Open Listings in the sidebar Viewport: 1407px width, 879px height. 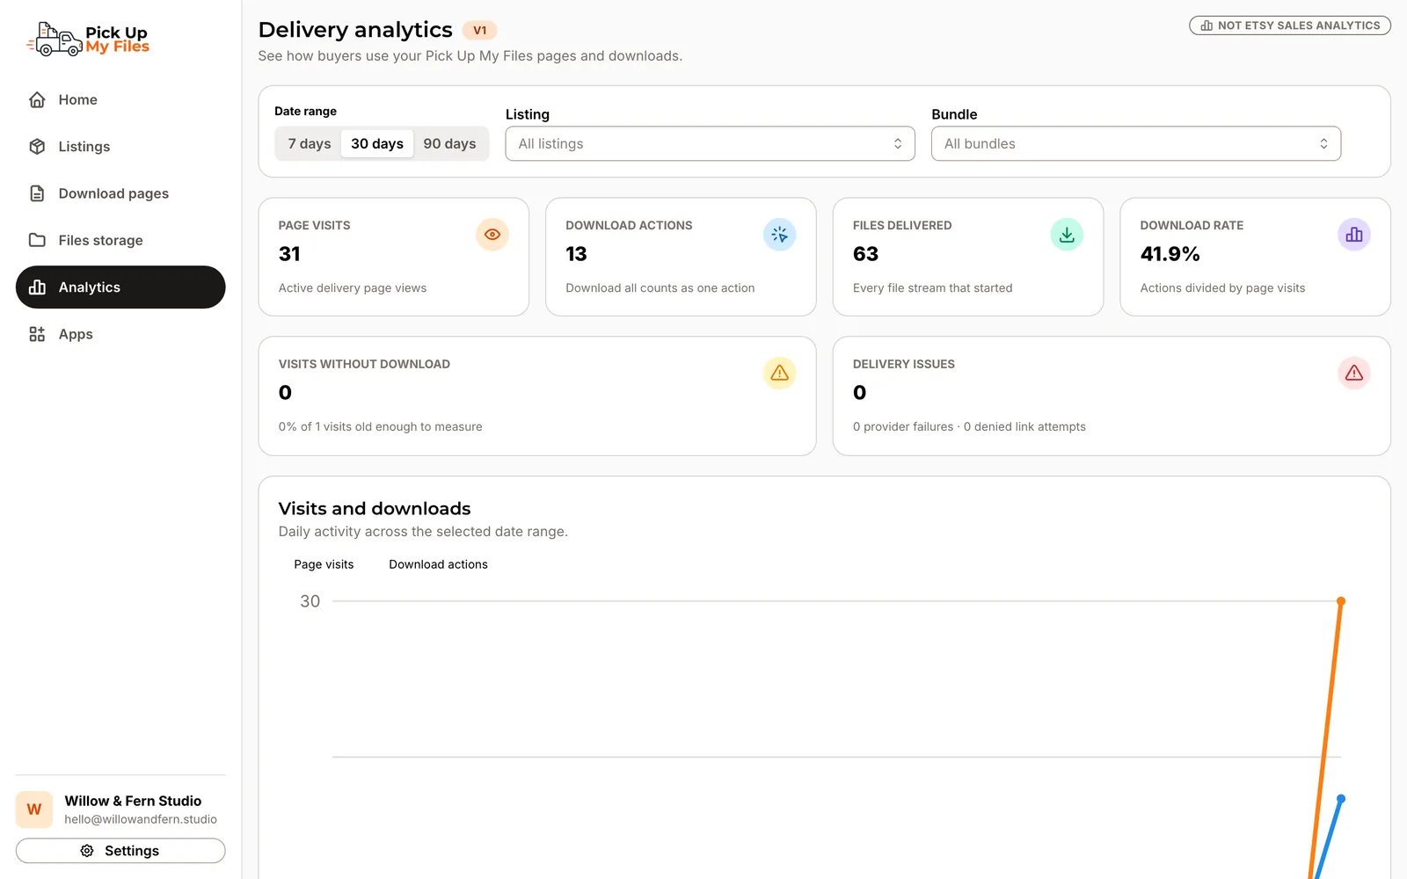pyautogui.click(x=120, y=147)
